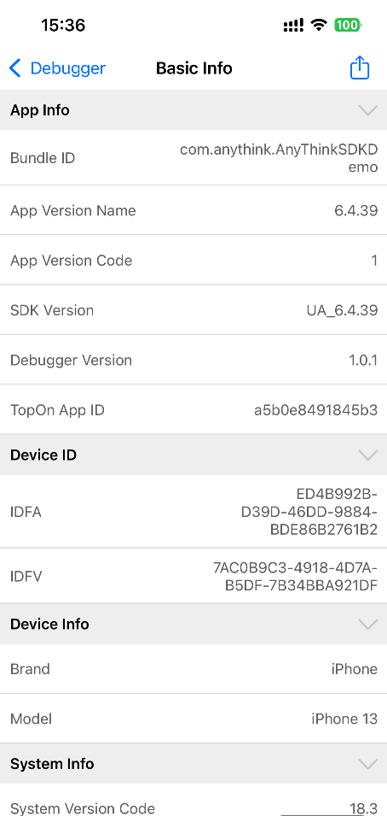Go back to Debugger

tap(58, 68)
